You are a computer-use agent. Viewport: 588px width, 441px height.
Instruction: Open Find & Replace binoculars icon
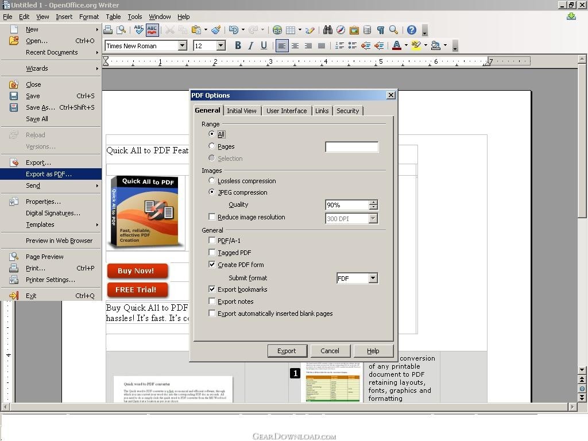pos(328,30)
